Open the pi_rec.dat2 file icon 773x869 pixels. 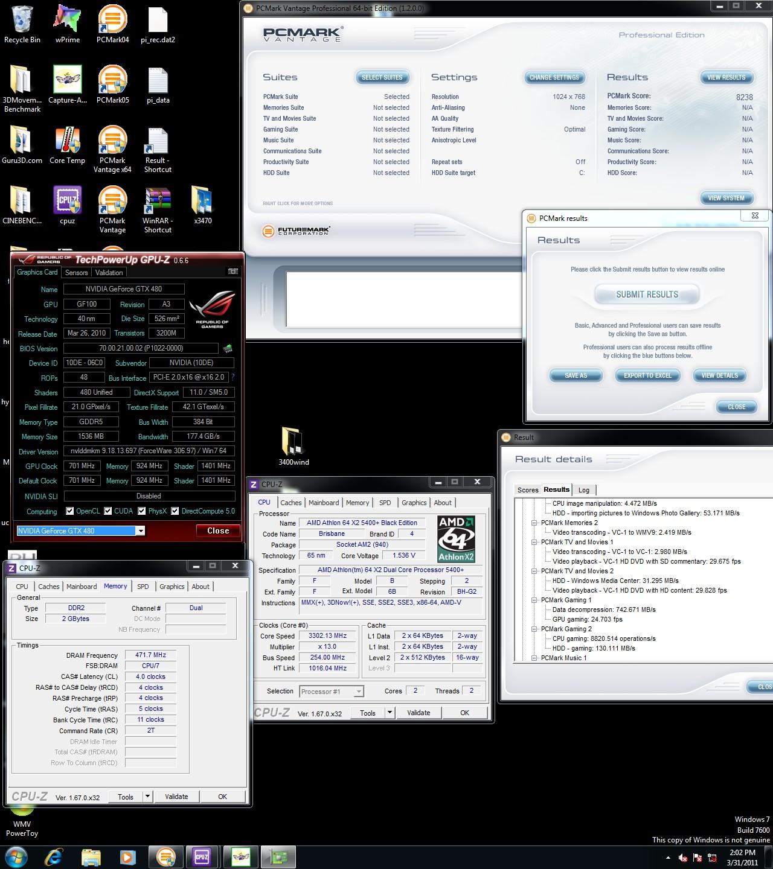click(158, 24)
